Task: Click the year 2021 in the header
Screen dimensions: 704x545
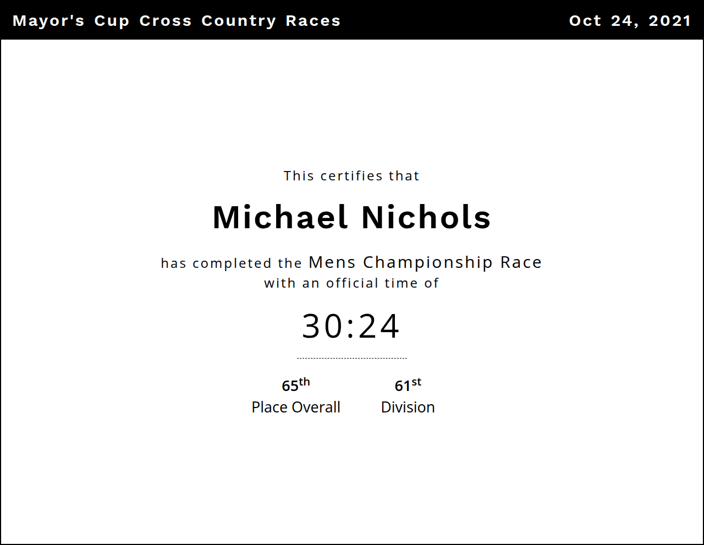Action: (x=669, y=21)
